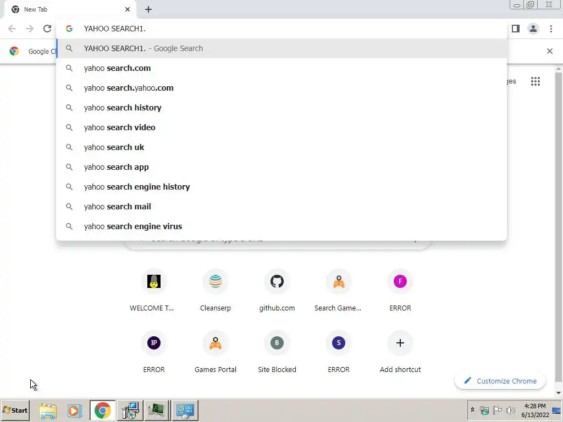Click the browser back arrow
563x422 pixels.
[x=12, y=29]
